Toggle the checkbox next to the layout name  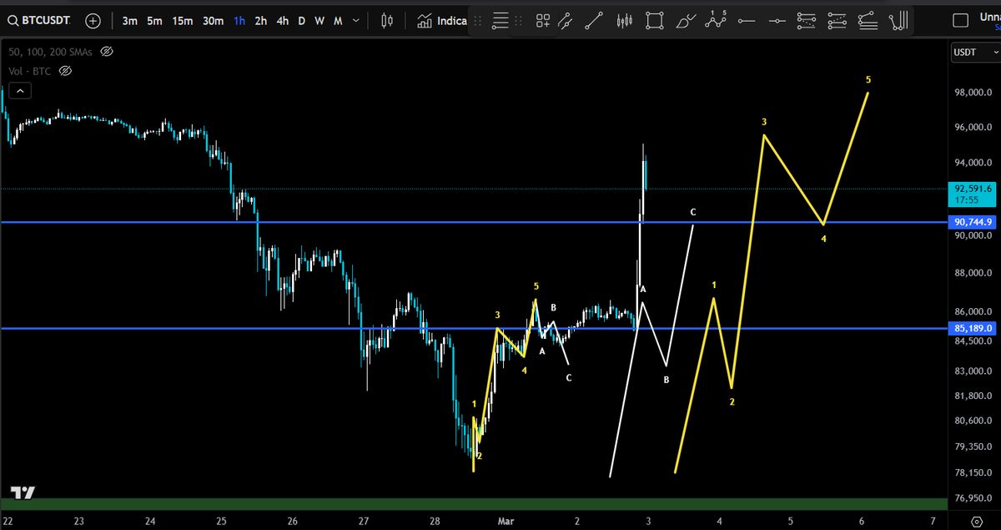point(960,19)
